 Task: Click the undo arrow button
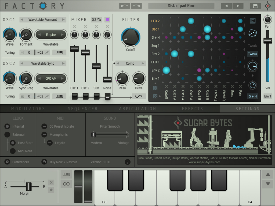(x=125, y=6)
